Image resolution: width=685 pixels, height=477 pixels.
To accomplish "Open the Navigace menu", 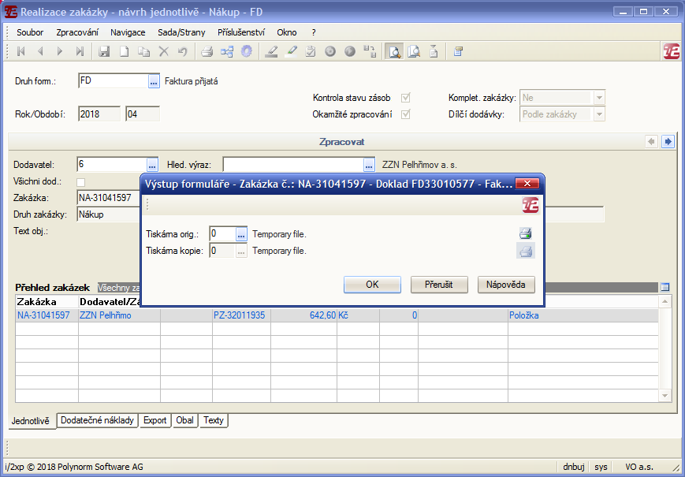I will (128, 32).
